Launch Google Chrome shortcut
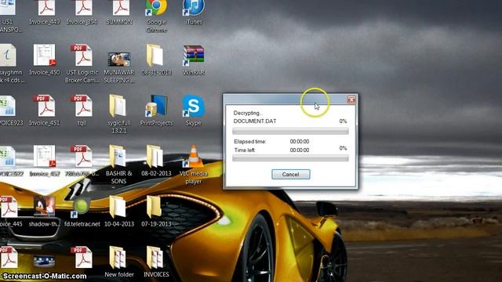 (156, 8)
